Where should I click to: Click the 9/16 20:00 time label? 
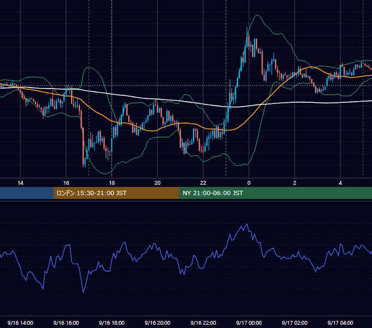point(158,323)
